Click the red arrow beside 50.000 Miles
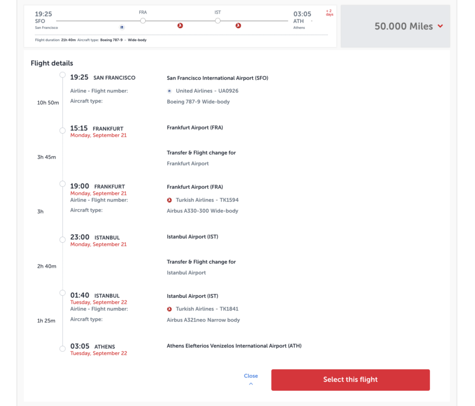This screenshot has height=406, width=475. 440,26
